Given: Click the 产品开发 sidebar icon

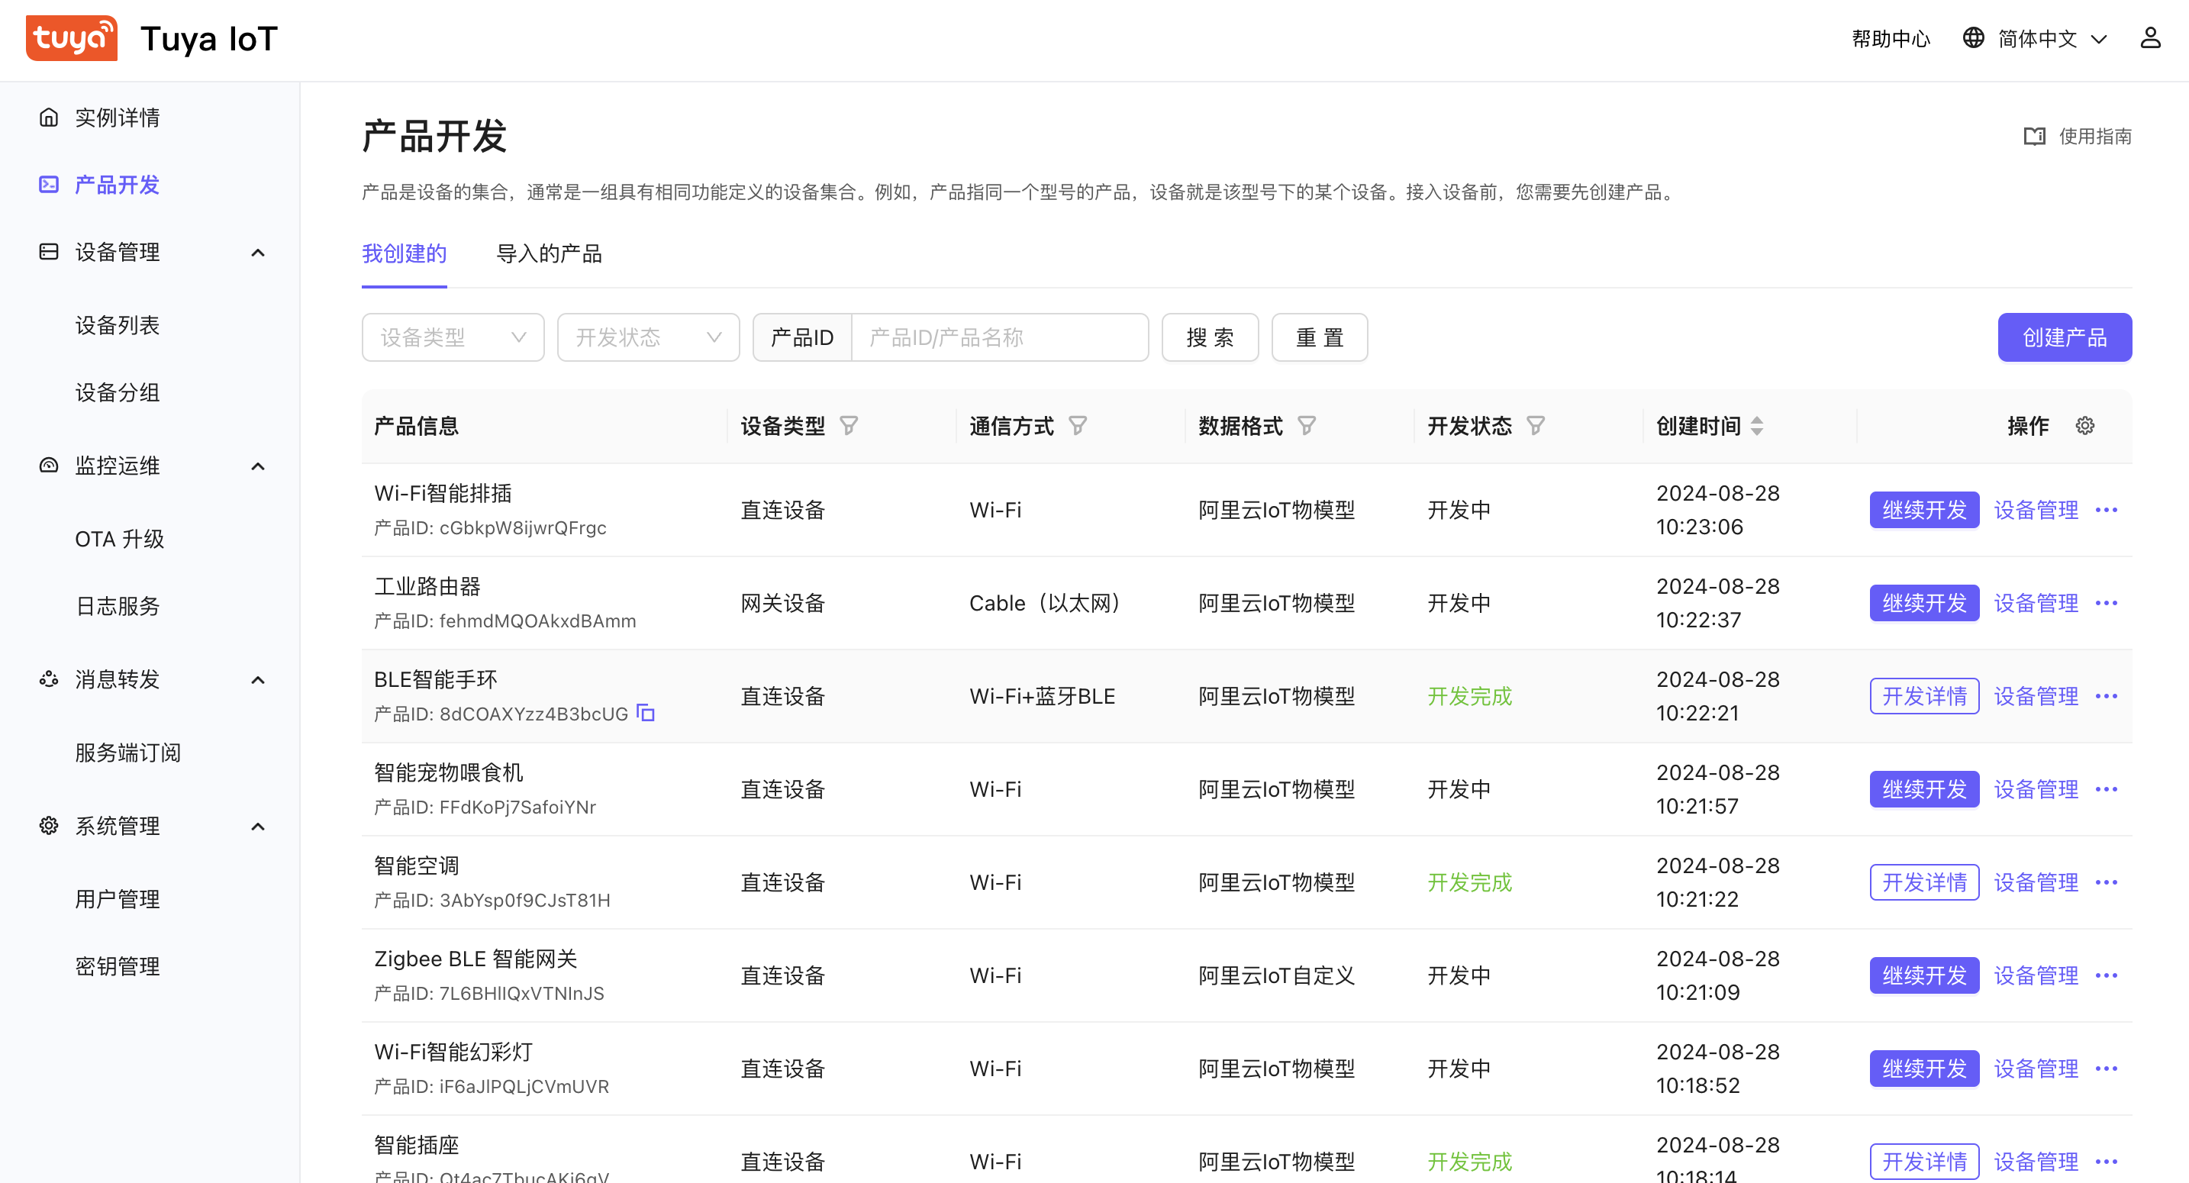Looking at the screenshot, I should tap(50, 185).
